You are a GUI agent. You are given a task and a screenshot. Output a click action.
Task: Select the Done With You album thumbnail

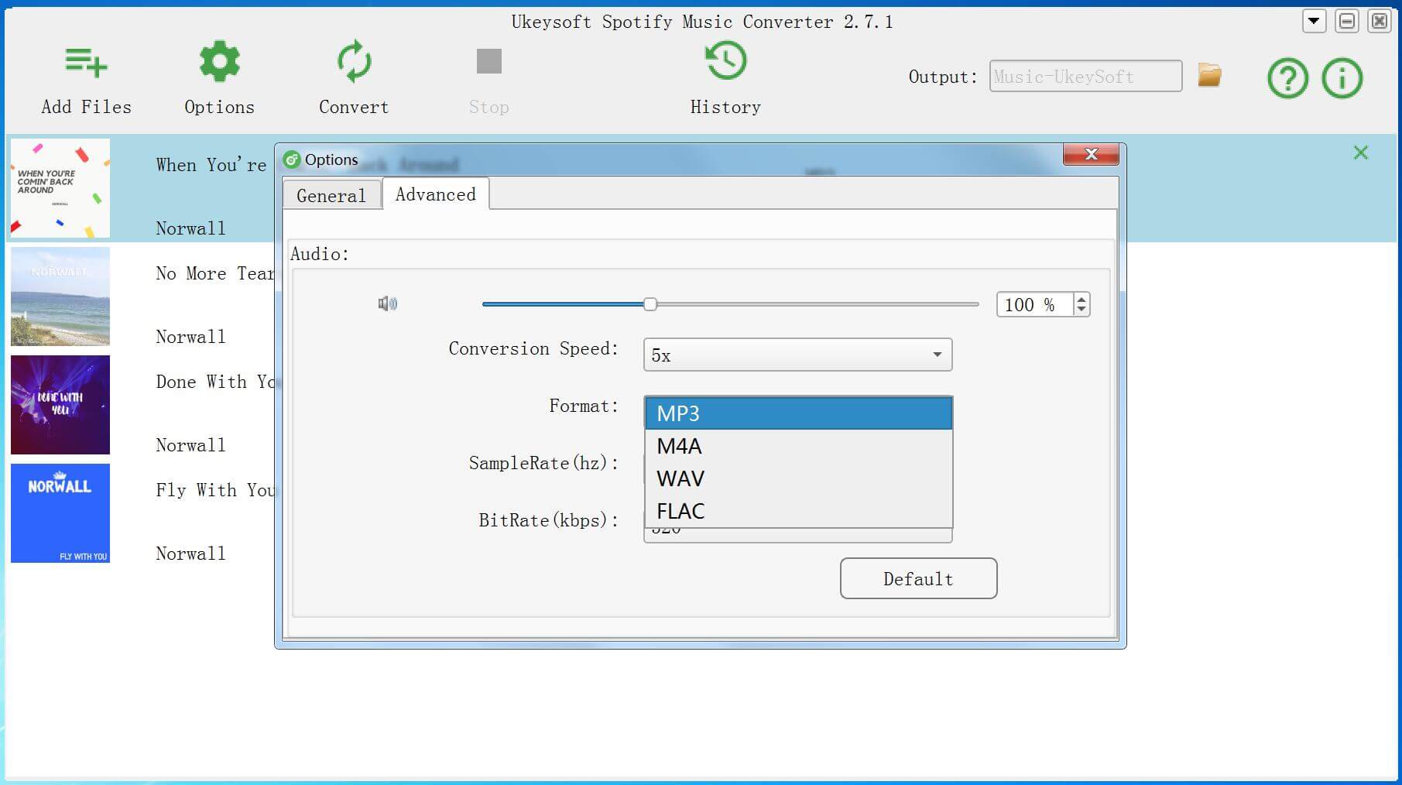(60, 405)
